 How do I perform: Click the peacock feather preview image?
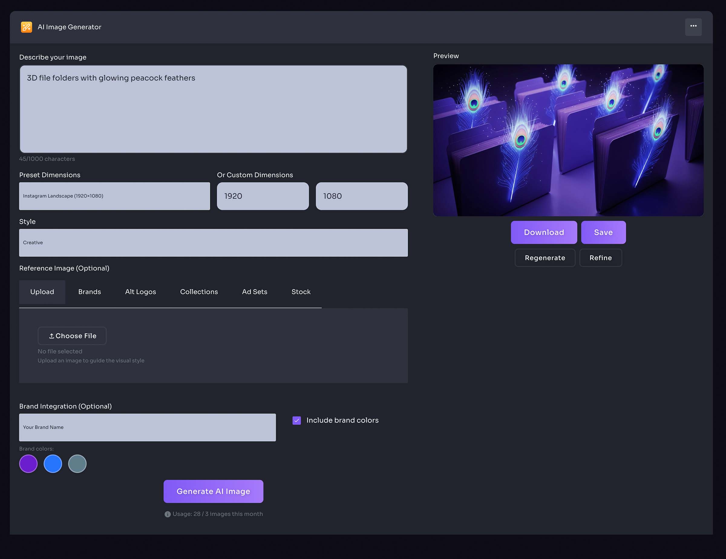pos(568,140)
